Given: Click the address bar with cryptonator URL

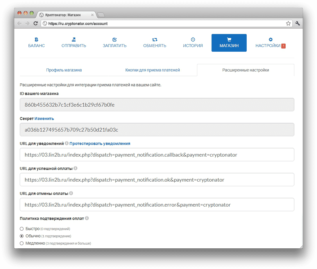Looking at the screenshot, I should (x=166, y=24).
